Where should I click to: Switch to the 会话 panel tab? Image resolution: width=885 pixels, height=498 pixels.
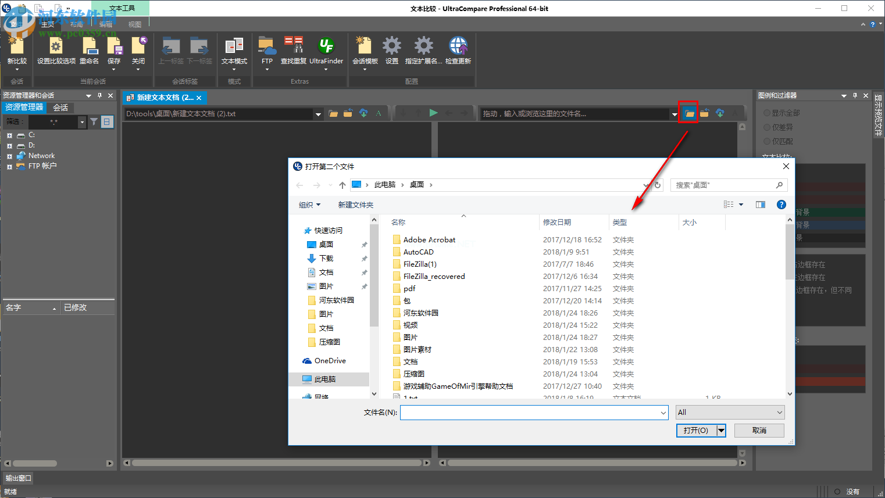point(60,108)
